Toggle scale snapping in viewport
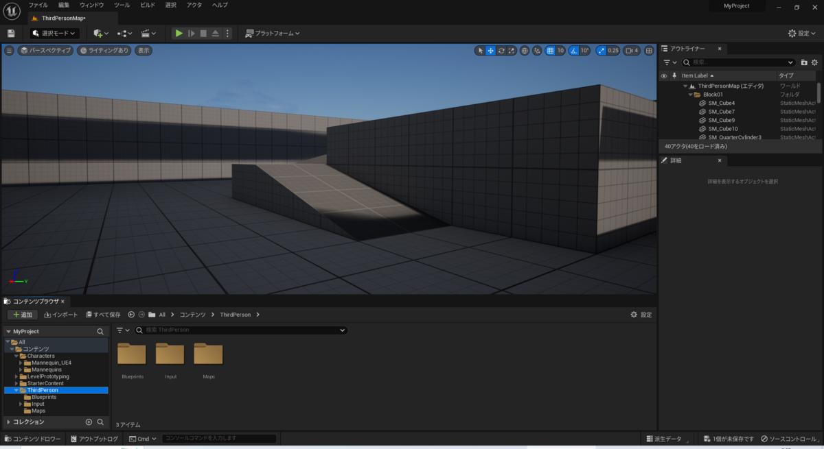Viewport: 824px width, 449px height. 601,51
